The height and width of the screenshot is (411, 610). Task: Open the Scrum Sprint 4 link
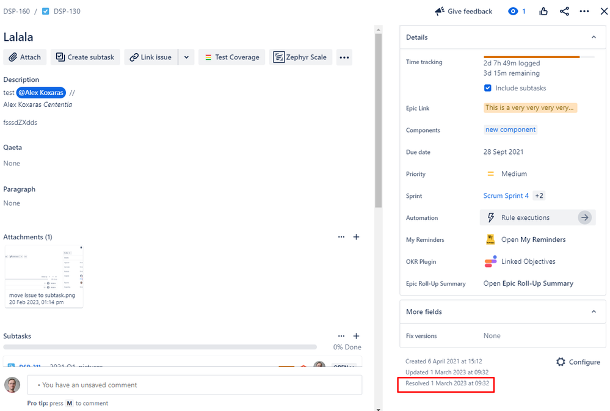coord(506,196)
